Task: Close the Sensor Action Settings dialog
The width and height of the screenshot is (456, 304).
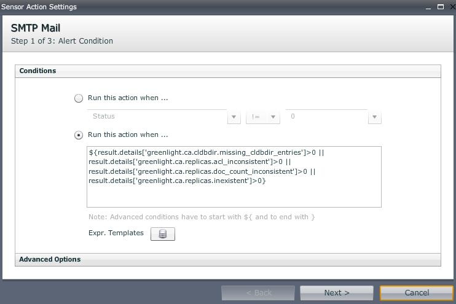Action: pyautogui.click(x=450, y=7)
